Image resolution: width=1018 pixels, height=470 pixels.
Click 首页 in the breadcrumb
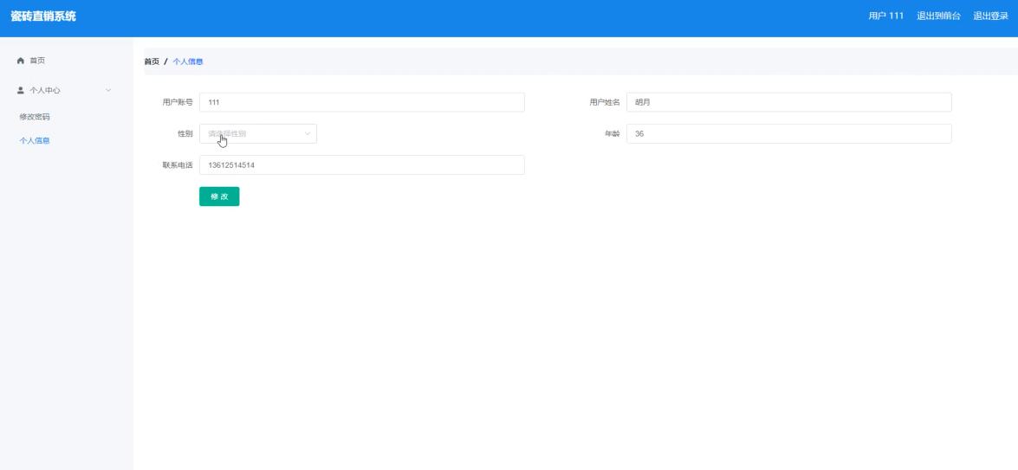[x=152, y=61]
